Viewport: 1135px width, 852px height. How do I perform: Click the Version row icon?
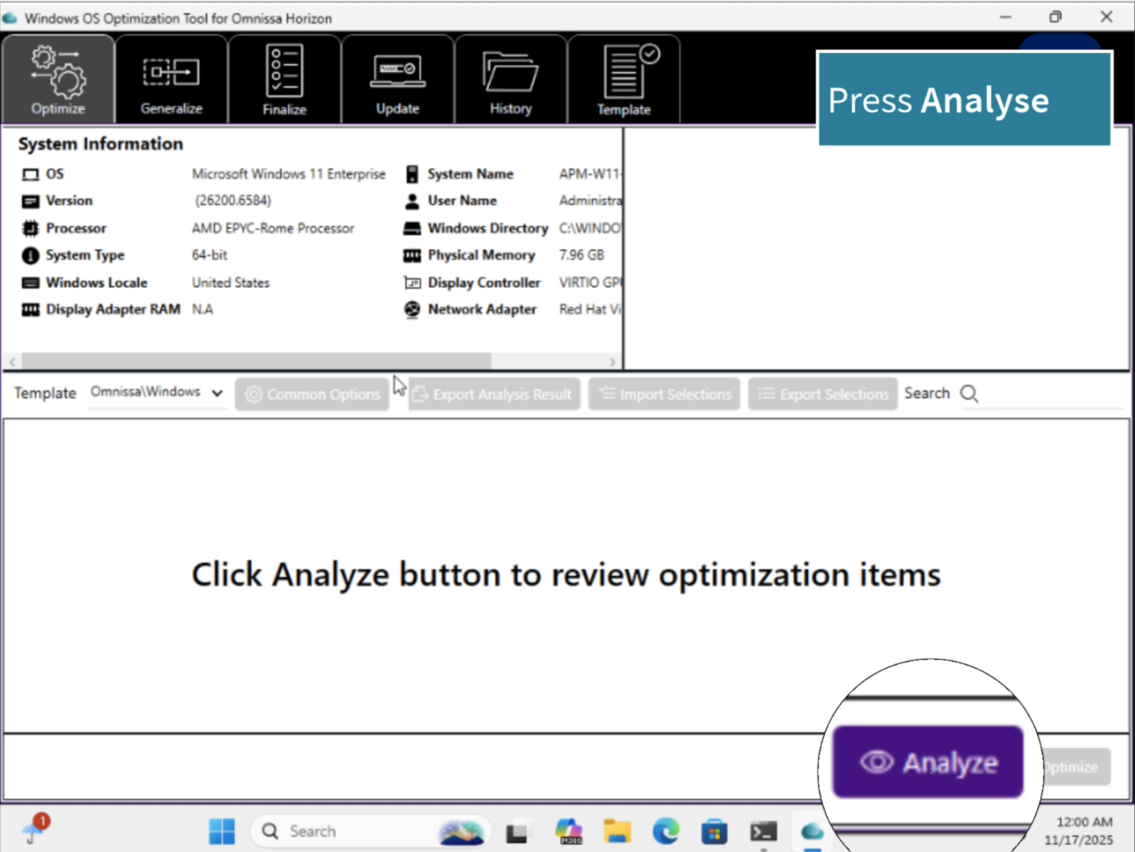(30, 201)
